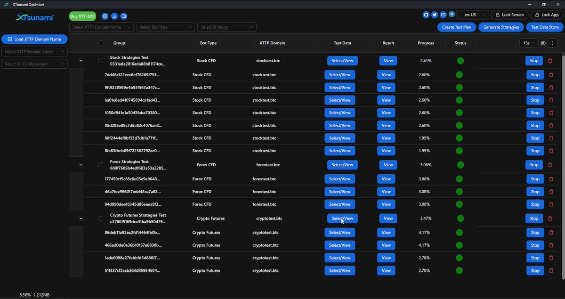This screenshot has width=565, height=299.
Task: Open sidebar Select XTTP Domain Name dropdown
Action: (34, 51)
